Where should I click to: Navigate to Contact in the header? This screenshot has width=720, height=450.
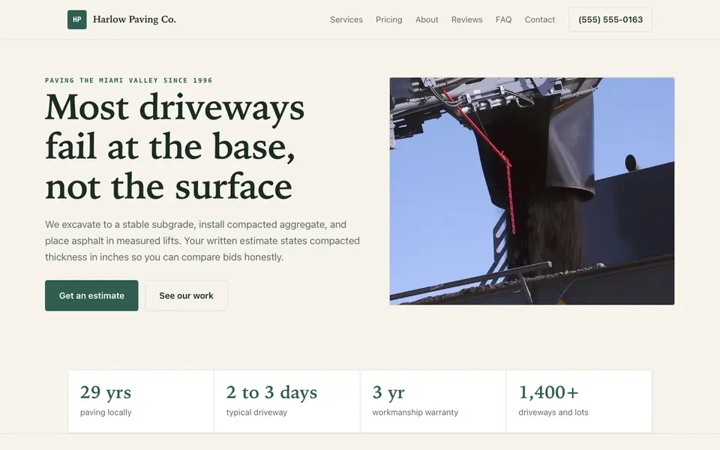coord(539,19)
